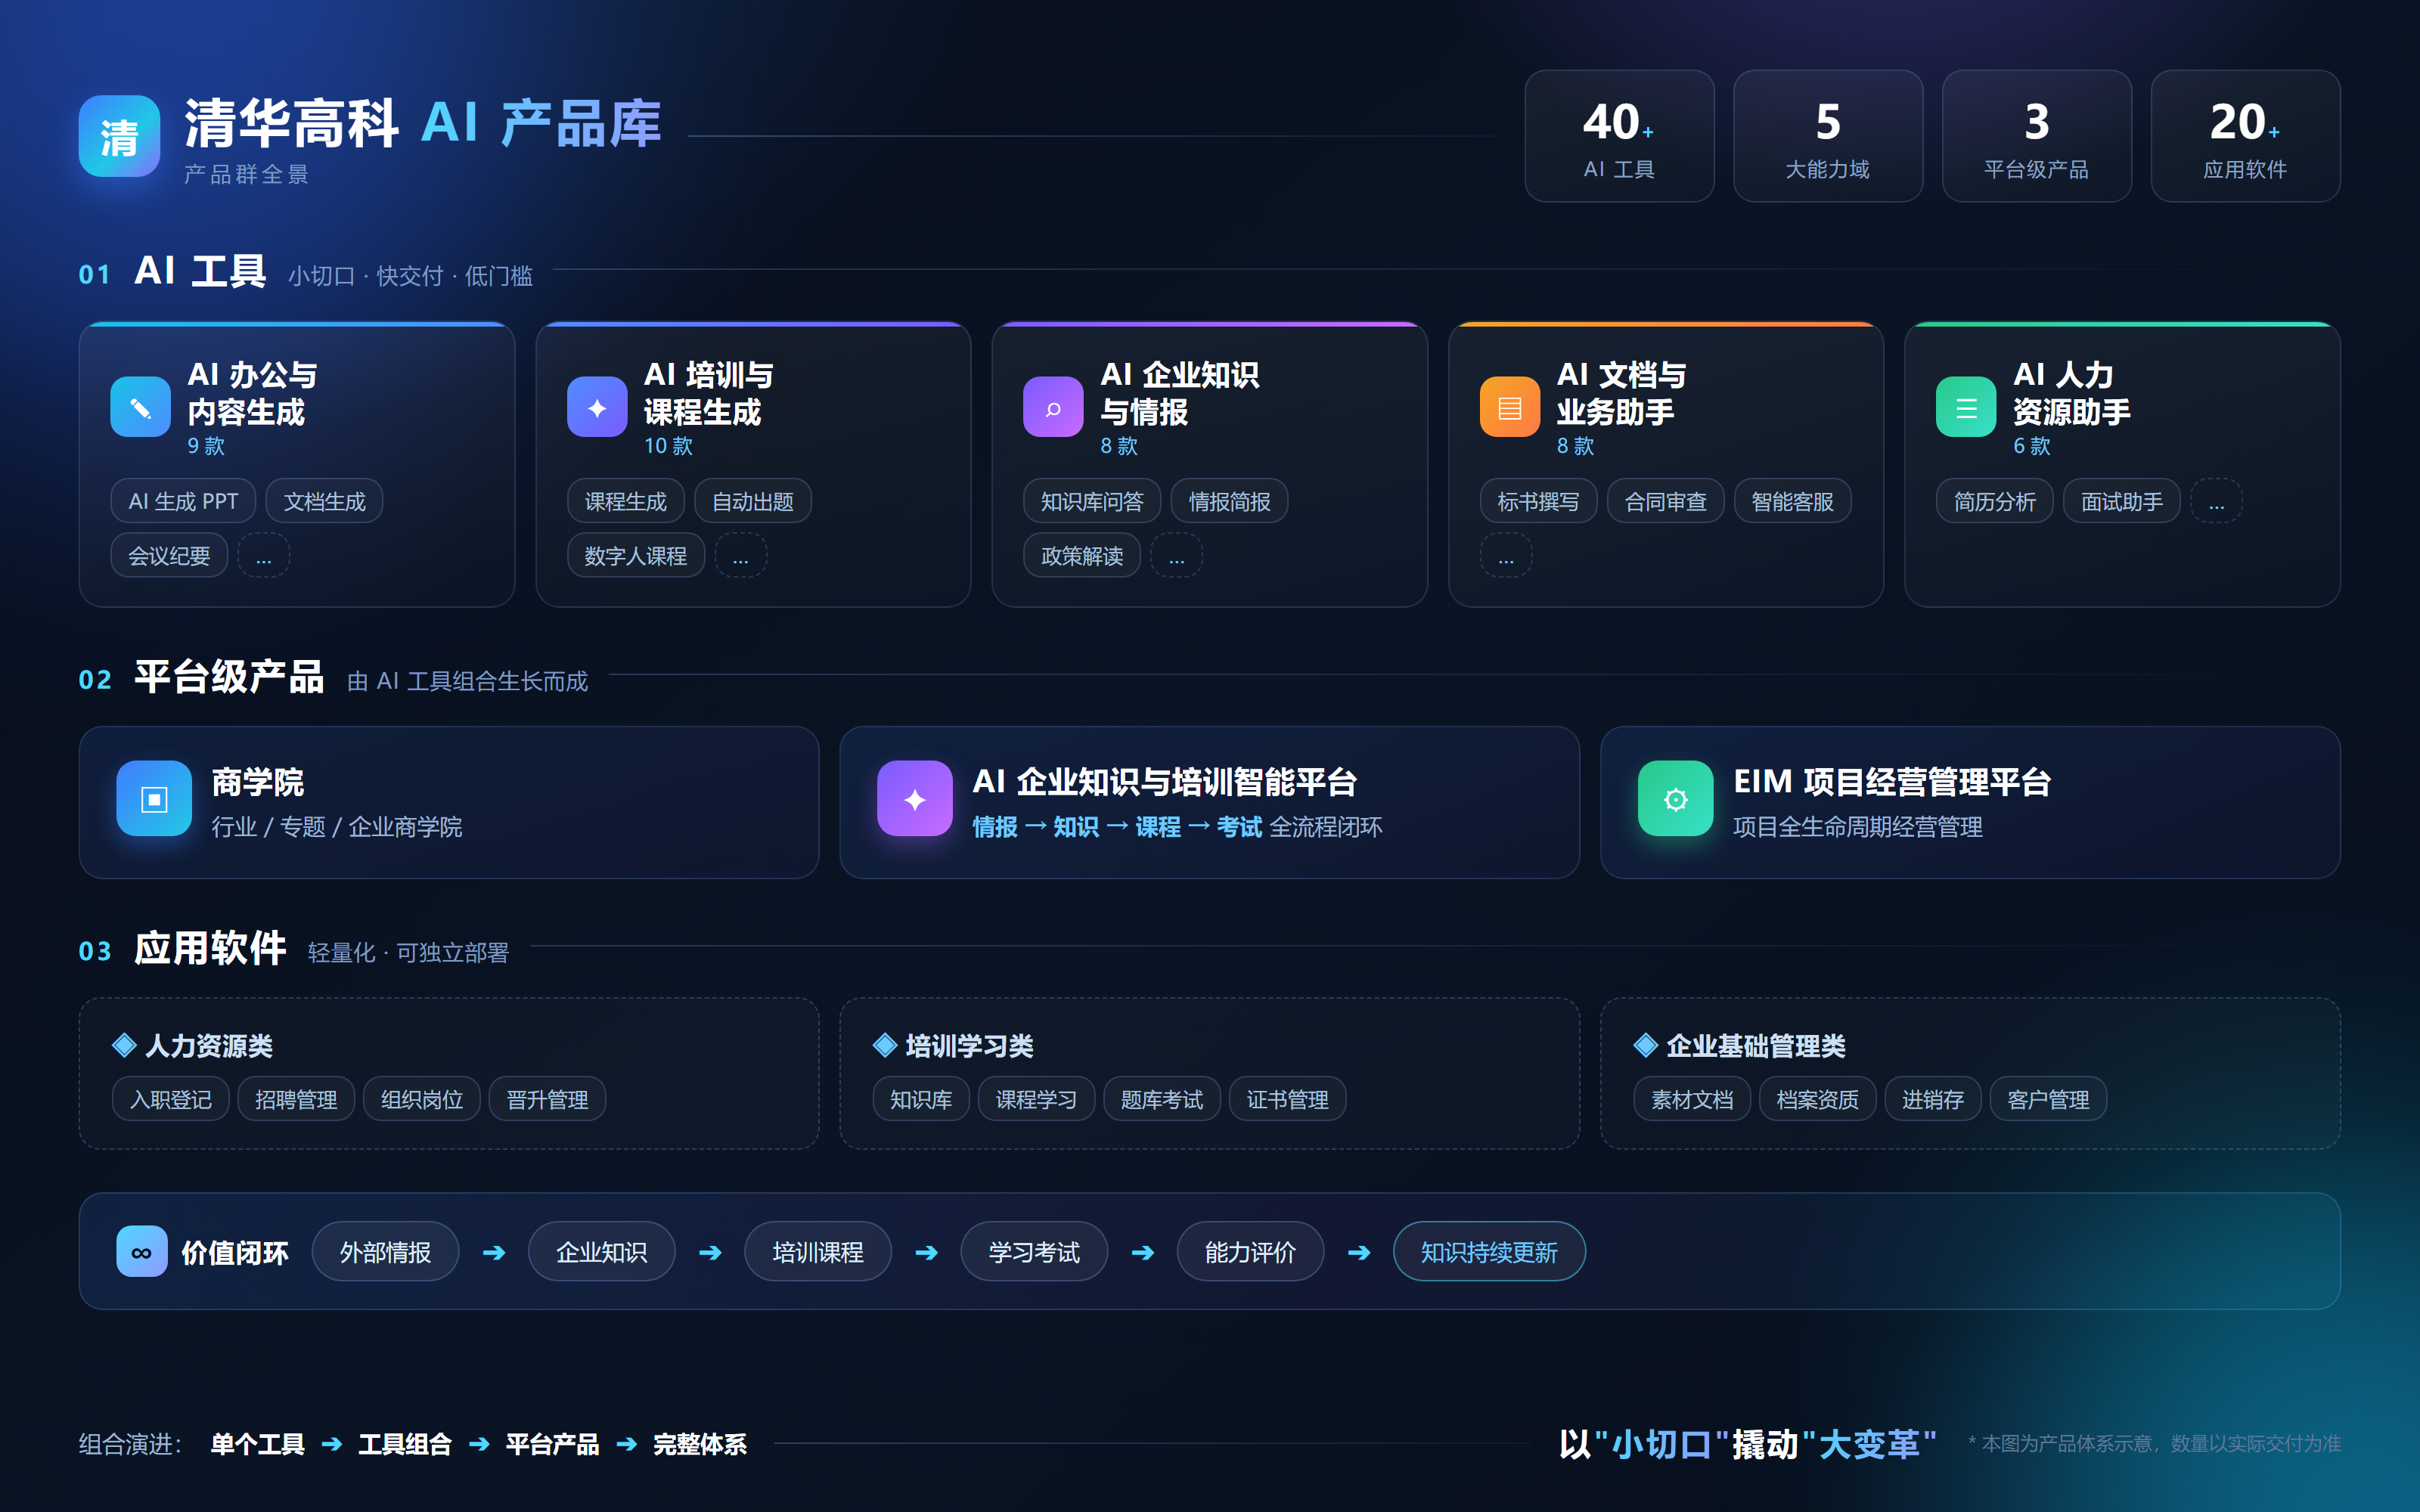
Task: Click the diamond icon beside 企业基础管理类
Action: (1645, 1045)
